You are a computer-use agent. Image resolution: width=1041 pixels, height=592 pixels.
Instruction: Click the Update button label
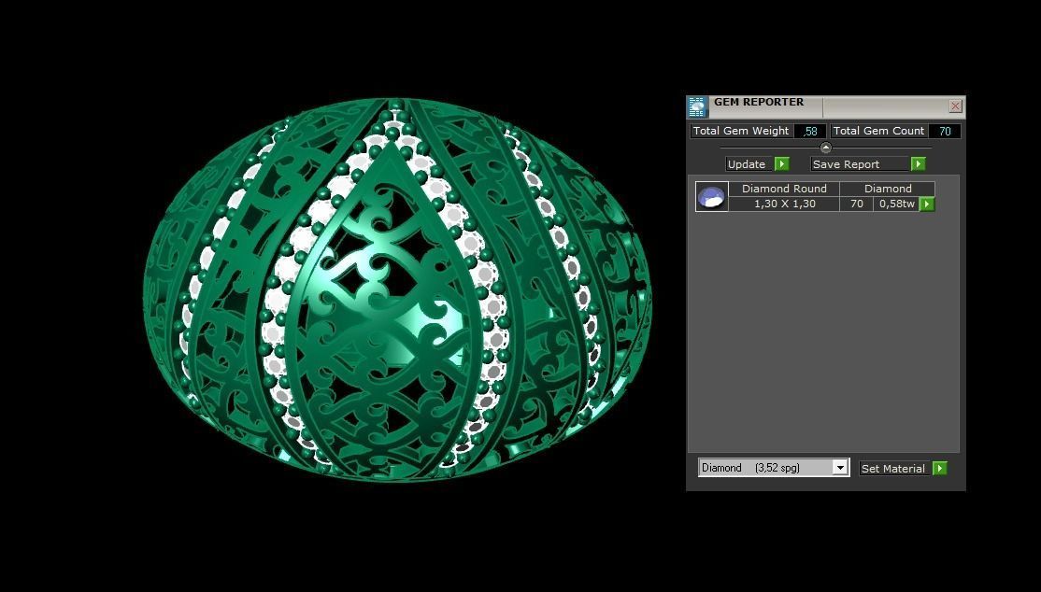pos(747,164)
